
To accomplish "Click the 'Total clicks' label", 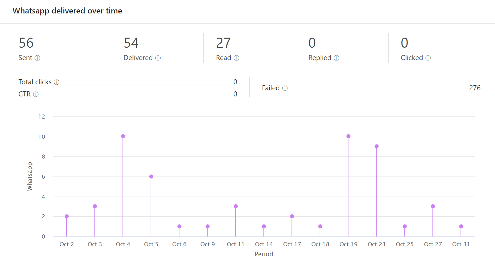I will [x=35, y=82].
